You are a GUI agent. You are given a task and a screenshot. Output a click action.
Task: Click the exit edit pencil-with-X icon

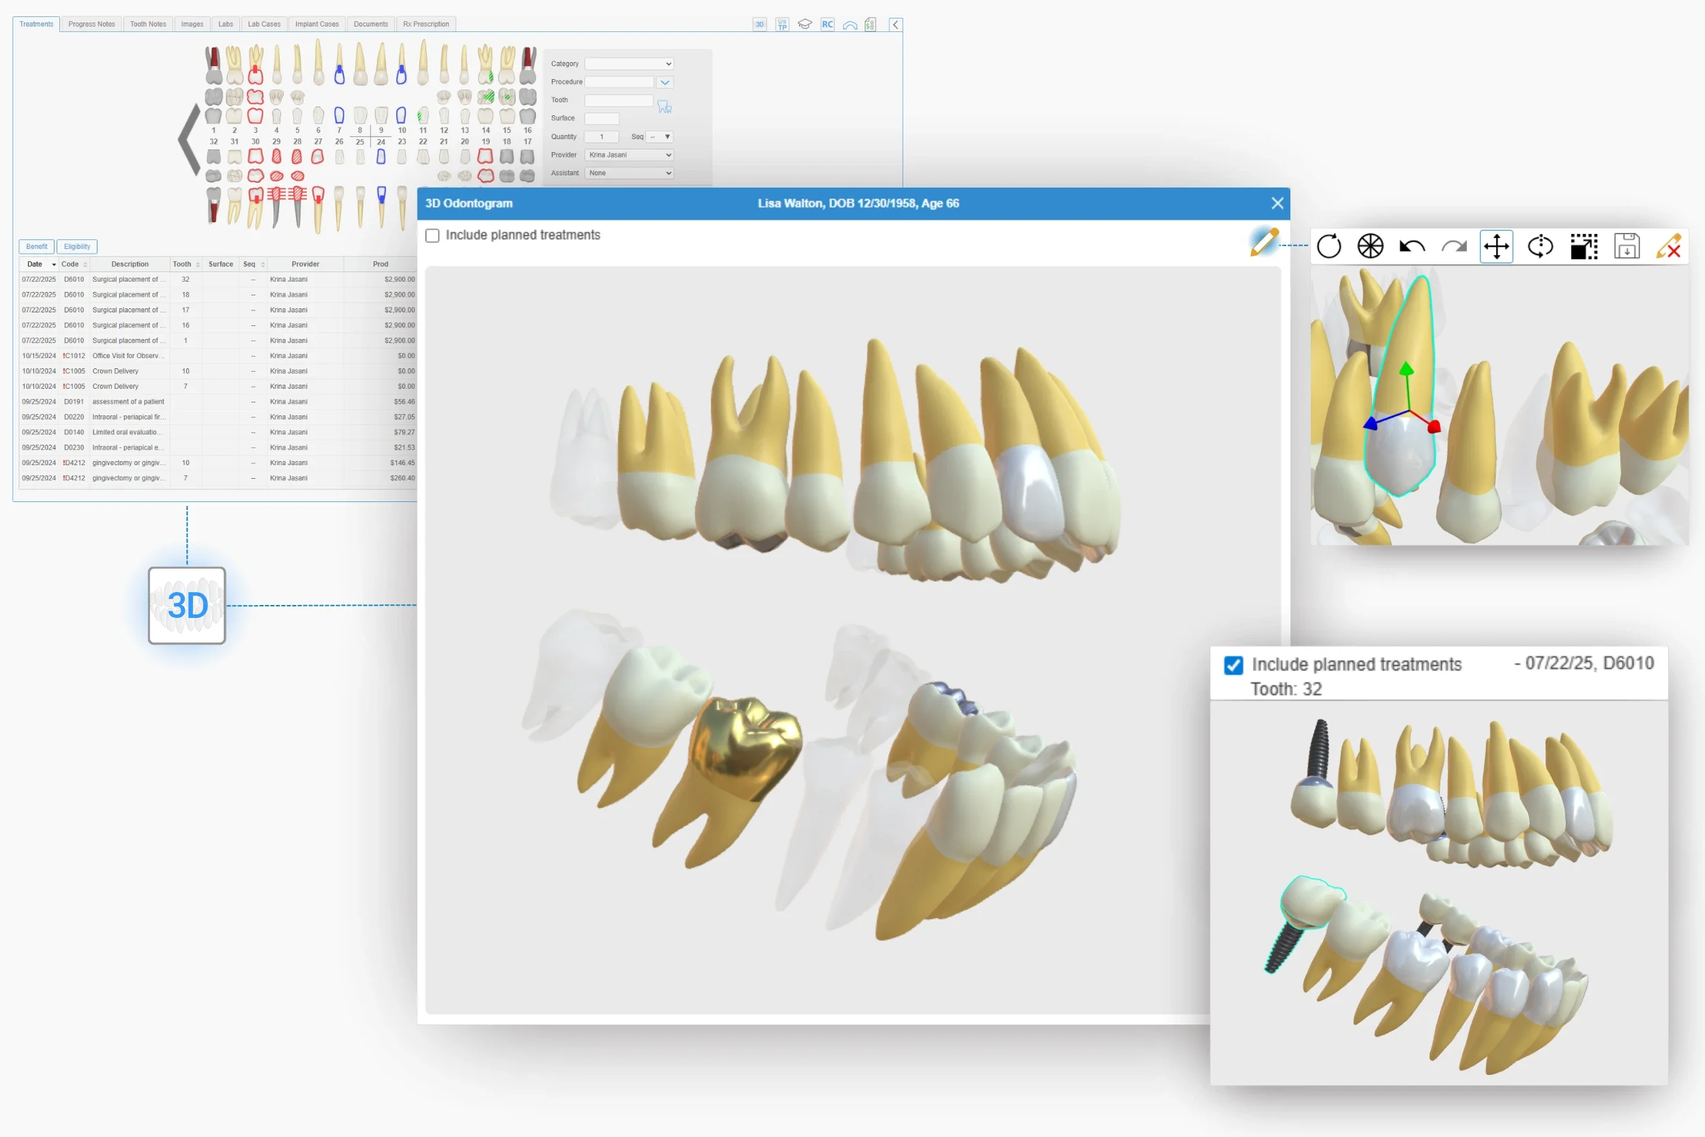[1669, 246]
